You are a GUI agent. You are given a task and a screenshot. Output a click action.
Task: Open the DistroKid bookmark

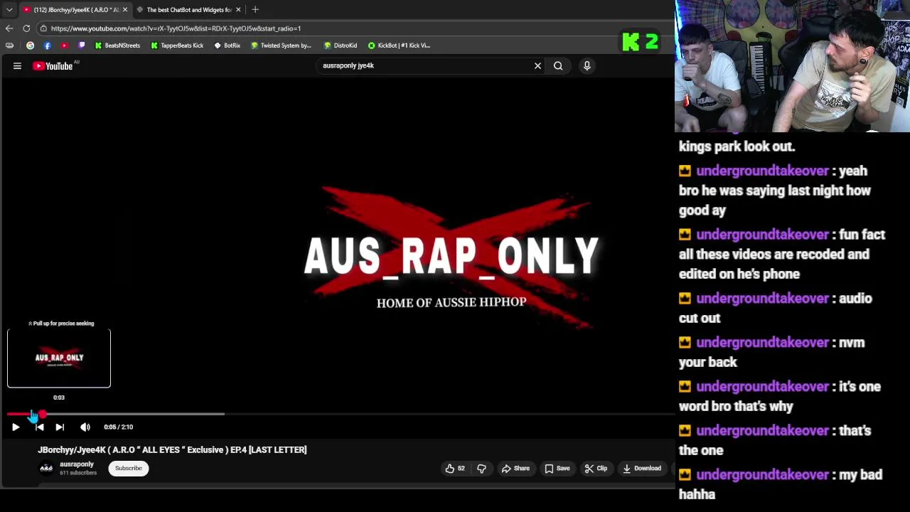click(x=340, y=46)
